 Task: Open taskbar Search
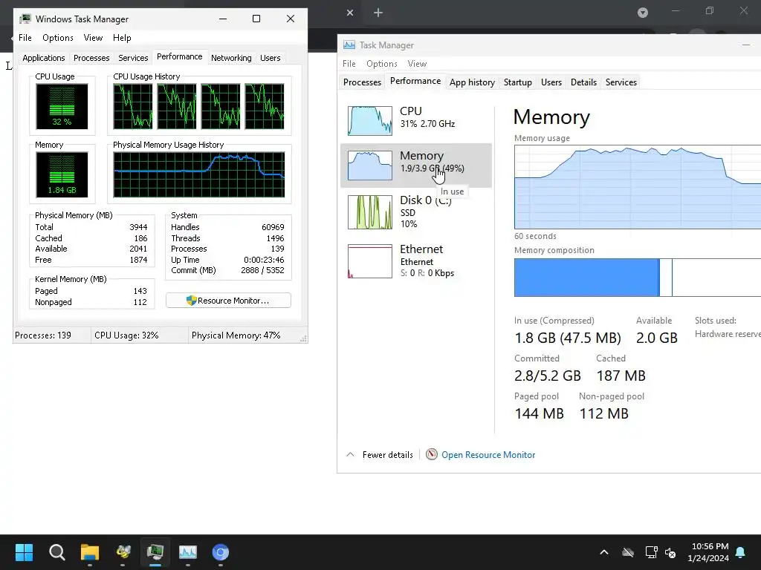click(56, 552)
